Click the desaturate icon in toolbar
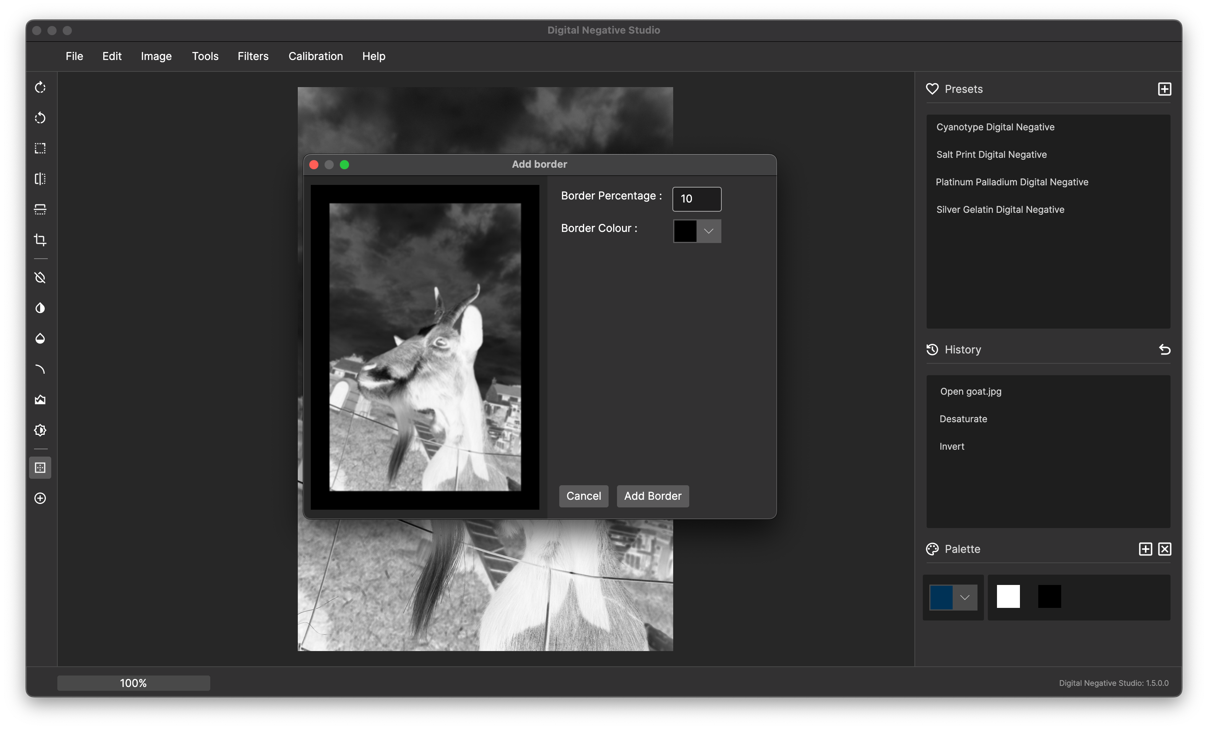Screen dimensions: 1208x729 point(40,278)
